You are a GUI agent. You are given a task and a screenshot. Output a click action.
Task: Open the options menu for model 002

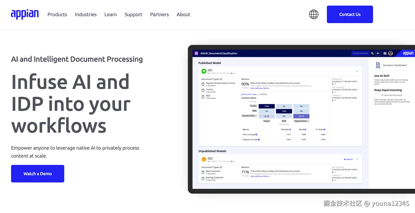(357, 159)
